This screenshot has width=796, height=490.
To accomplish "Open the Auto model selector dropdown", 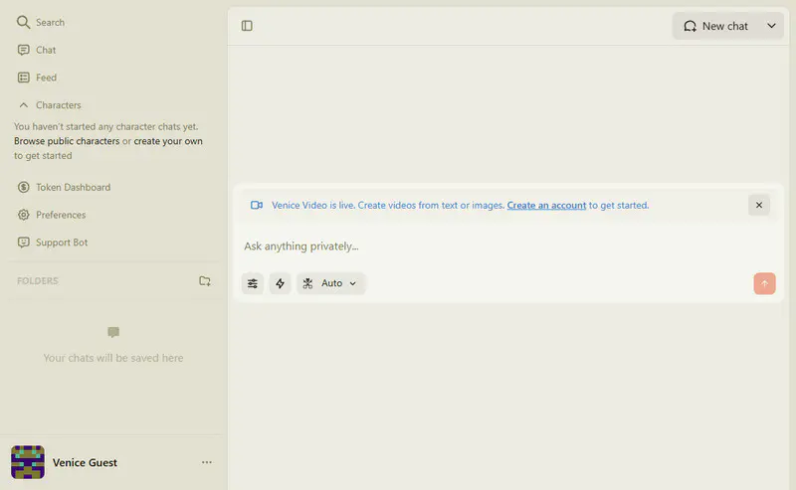I will (330, 283).
